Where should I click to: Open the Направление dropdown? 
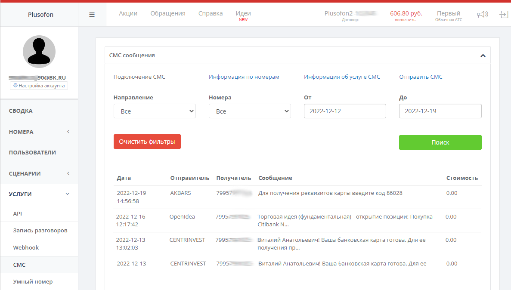pos(155,111)
